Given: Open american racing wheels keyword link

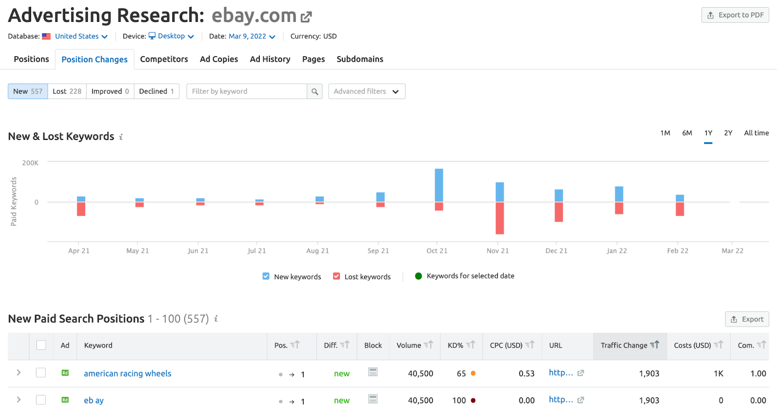Looking at the screenshot, I should point(128,374).
